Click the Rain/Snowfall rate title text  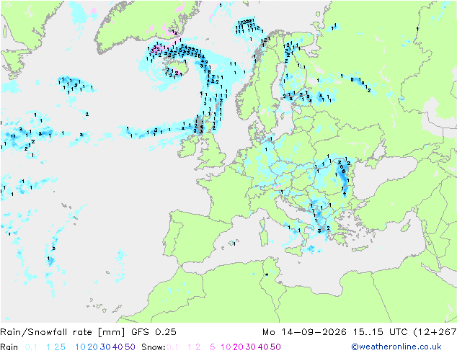point(63,332)
